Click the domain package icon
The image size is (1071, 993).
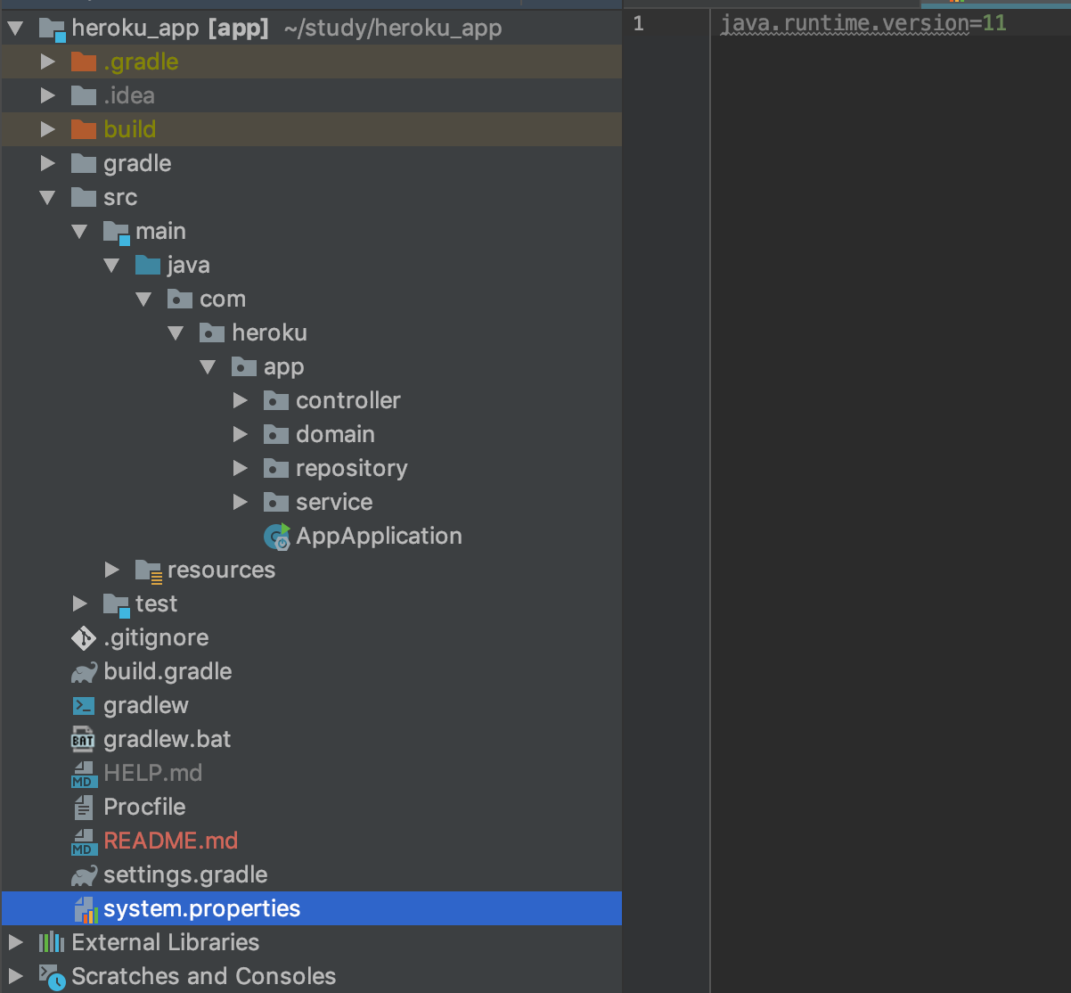pos(276,435)
